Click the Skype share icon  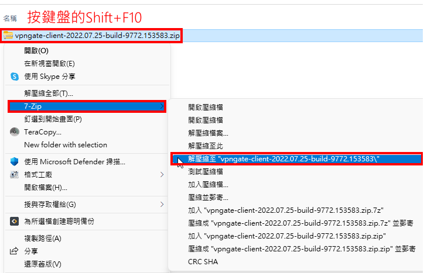[15, 77]
